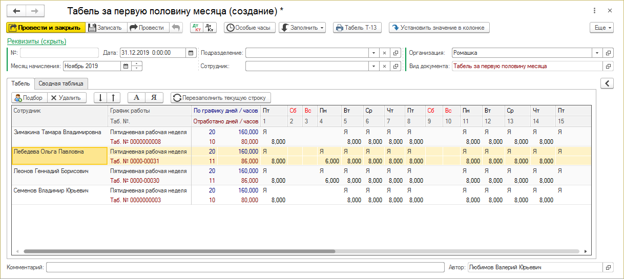
Task: Sort descending with the Я icon
Action: click(154, 97)
